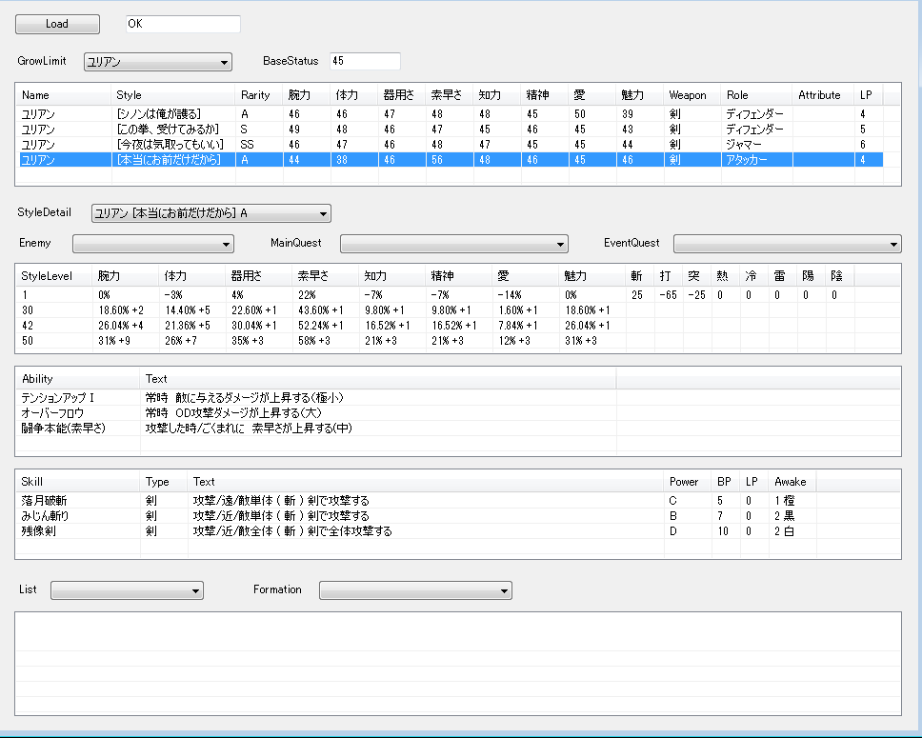This screenshot has width=922, height=738.
Task: Click the Name column header
Action: click(63, 95)
